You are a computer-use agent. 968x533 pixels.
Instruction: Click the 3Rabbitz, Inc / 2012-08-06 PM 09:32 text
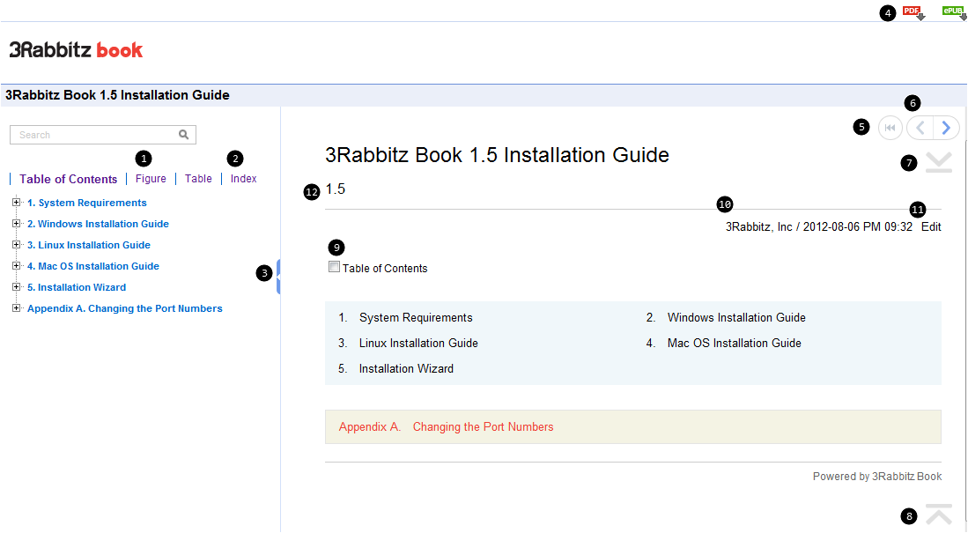[818, 226]
